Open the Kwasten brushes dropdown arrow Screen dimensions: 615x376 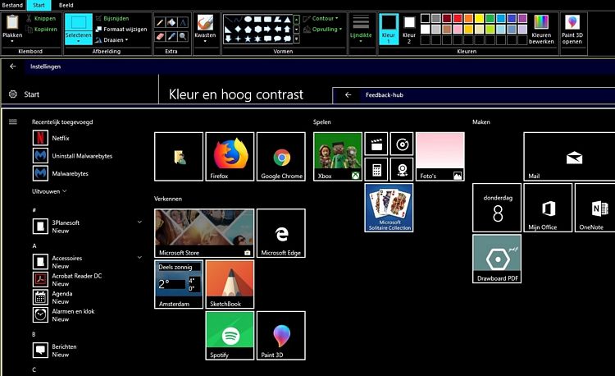(x=205, y=41)
